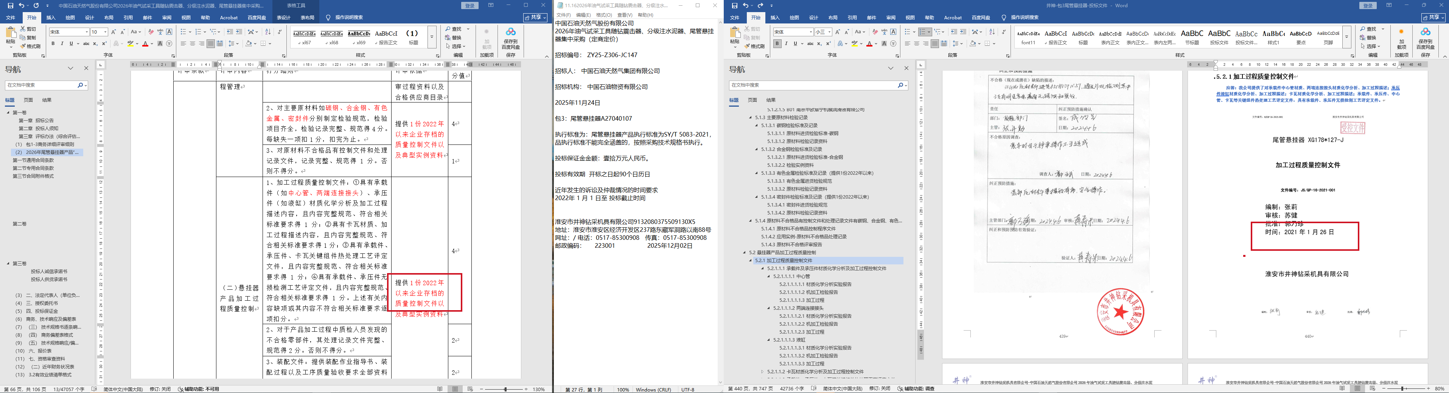Undo last action in 中国石油 Word window

tap(21, 6)
